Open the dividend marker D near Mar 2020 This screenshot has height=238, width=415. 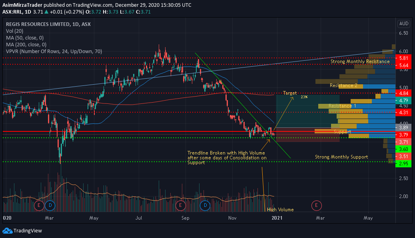50,205
